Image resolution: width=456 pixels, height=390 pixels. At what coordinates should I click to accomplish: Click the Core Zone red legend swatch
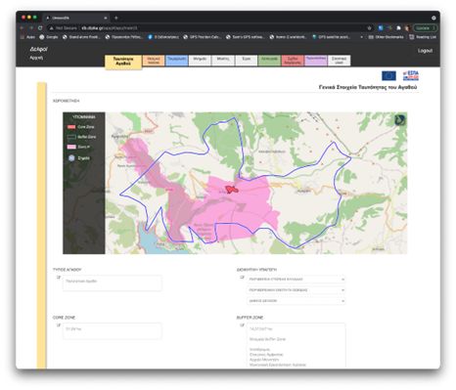pyautogui.click(x=71, y=127)
